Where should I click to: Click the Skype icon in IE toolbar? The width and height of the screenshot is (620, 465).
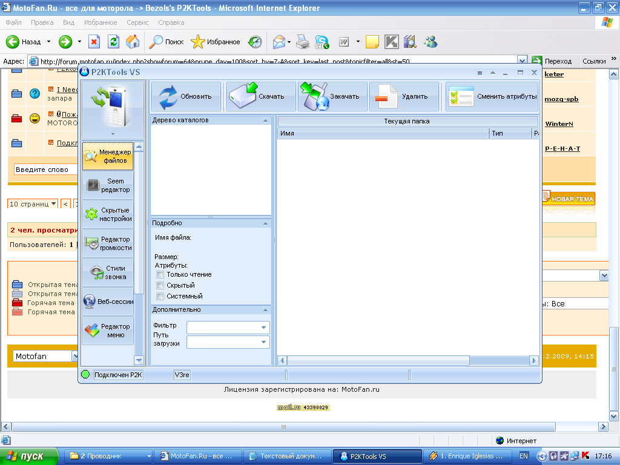point(322,42)
